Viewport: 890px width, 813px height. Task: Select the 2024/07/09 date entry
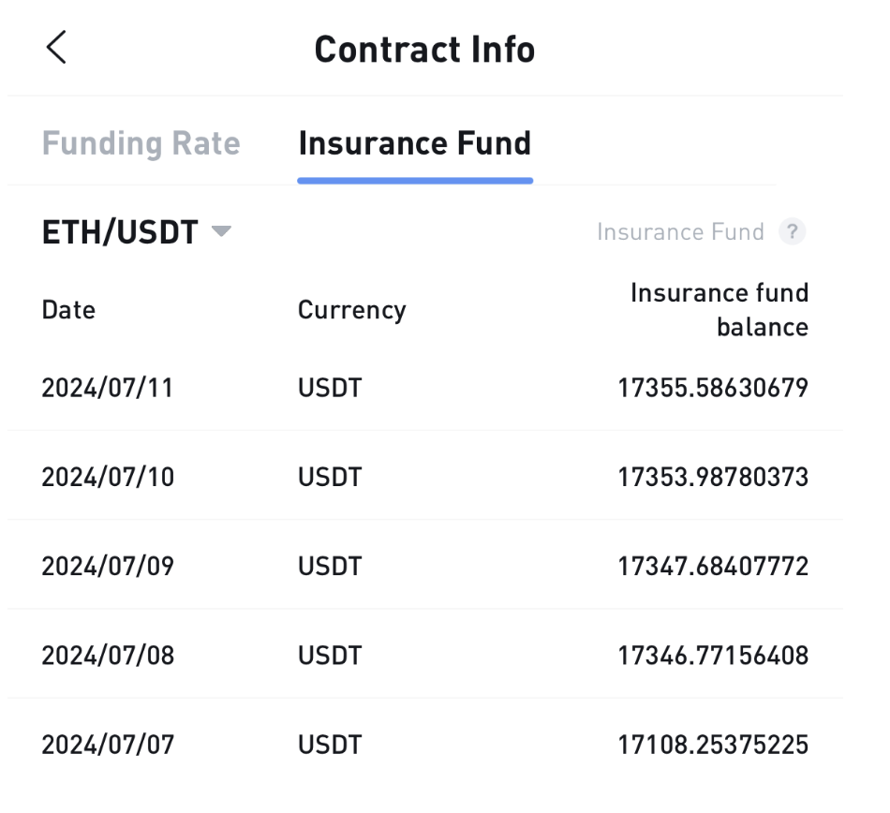[108, 567]
